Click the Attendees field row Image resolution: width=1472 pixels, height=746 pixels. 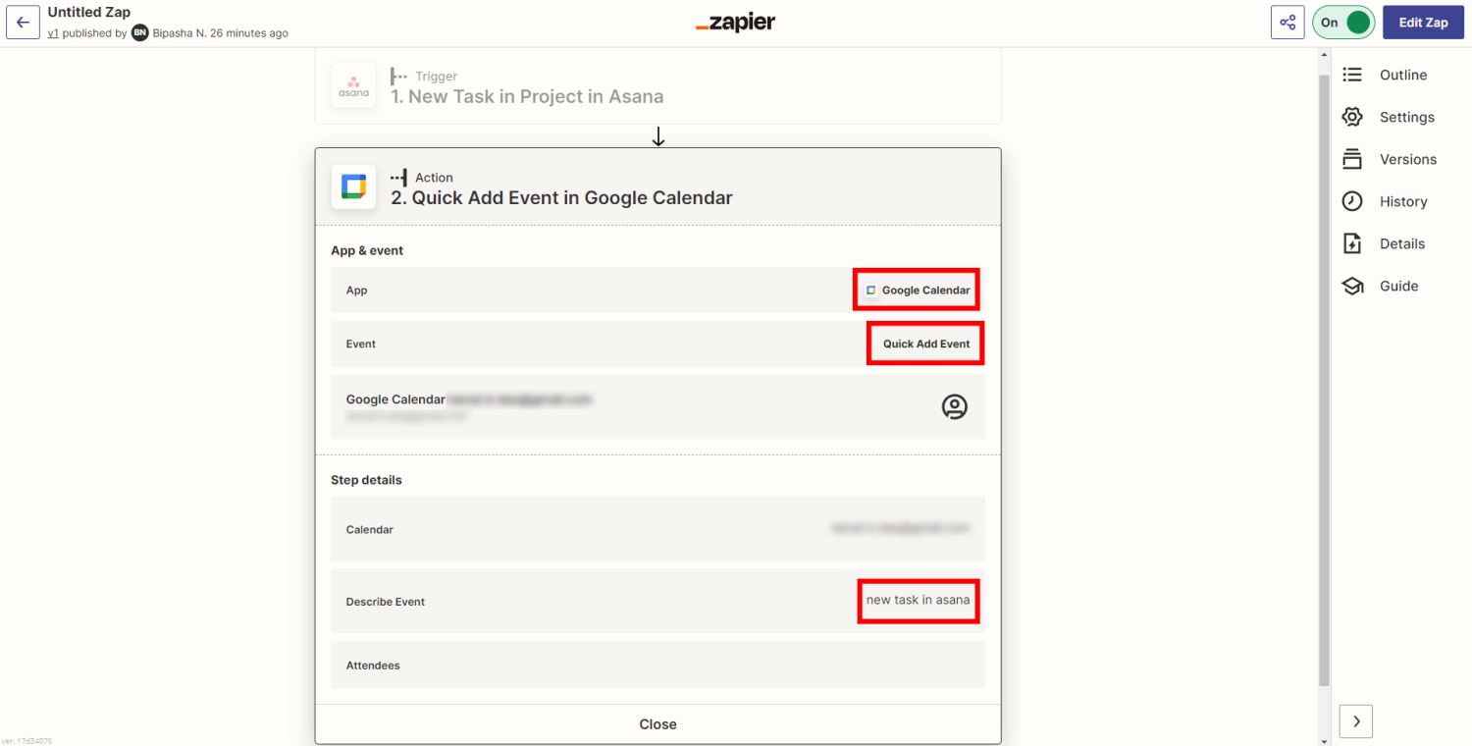click(x=657, y=666)
